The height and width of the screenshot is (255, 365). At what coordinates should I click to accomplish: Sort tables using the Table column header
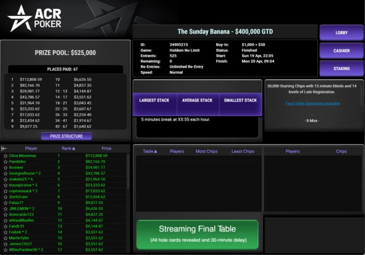(150, 151)
